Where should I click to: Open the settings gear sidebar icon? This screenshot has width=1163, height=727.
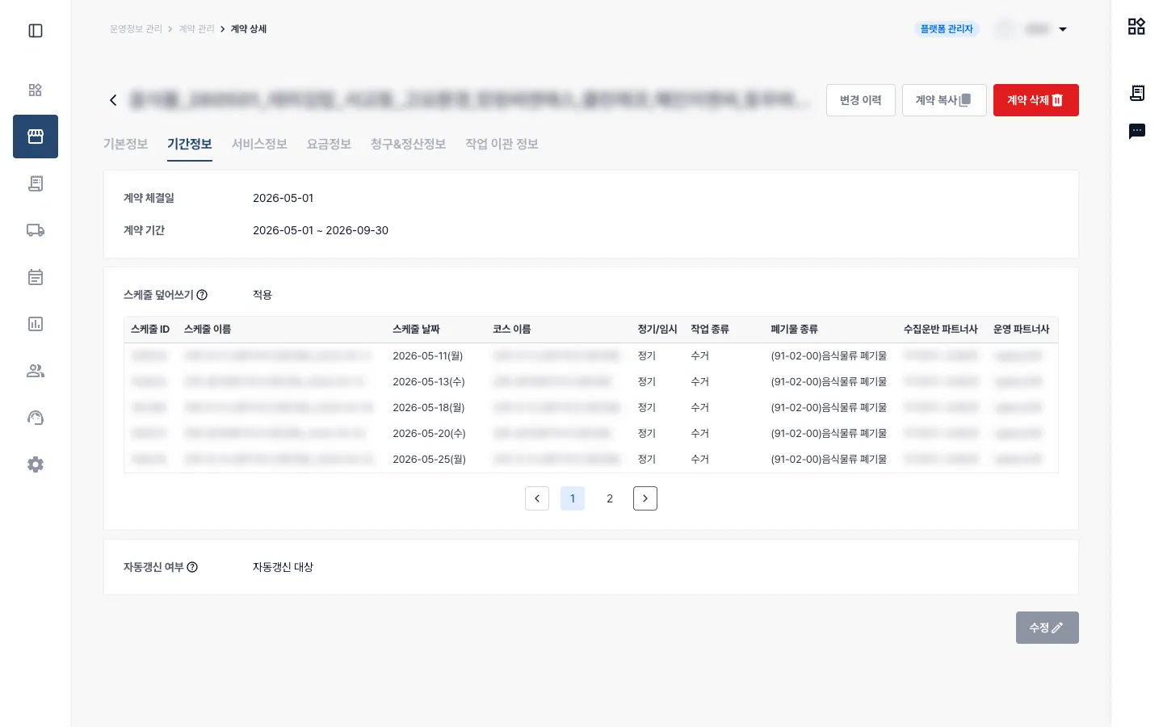[36, 464]
